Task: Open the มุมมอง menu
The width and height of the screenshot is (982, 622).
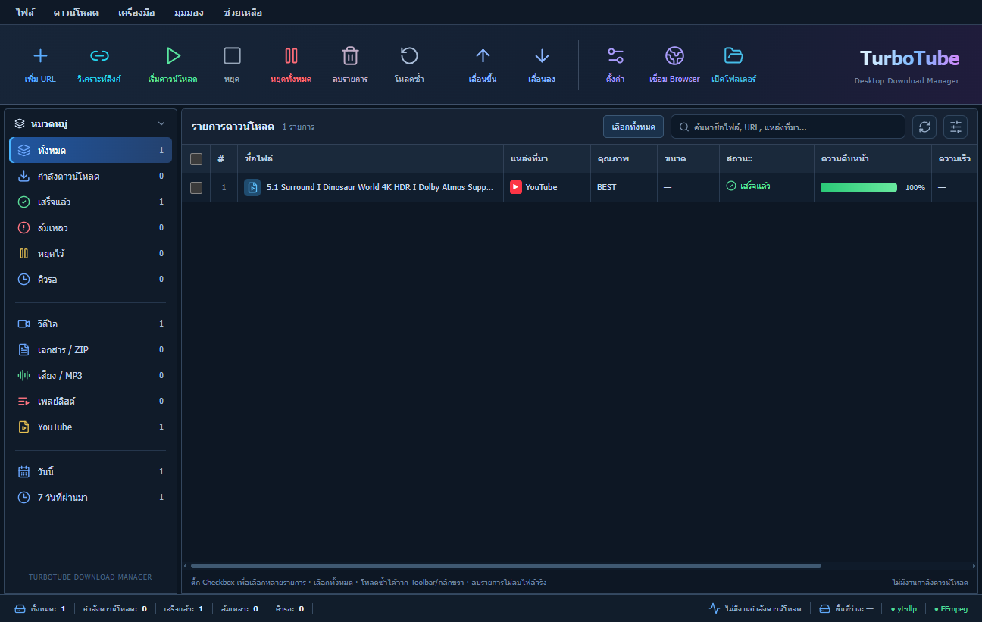Action: click(x=189, y=13)
